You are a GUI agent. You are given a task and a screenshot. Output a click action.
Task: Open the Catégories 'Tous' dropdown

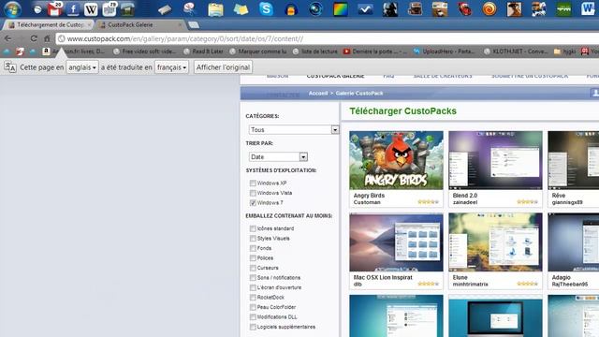(x=294, y=130)
